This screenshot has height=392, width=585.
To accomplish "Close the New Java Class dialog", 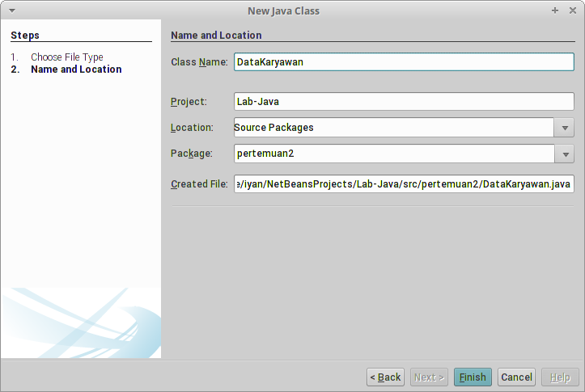I will tap(573, 11).
